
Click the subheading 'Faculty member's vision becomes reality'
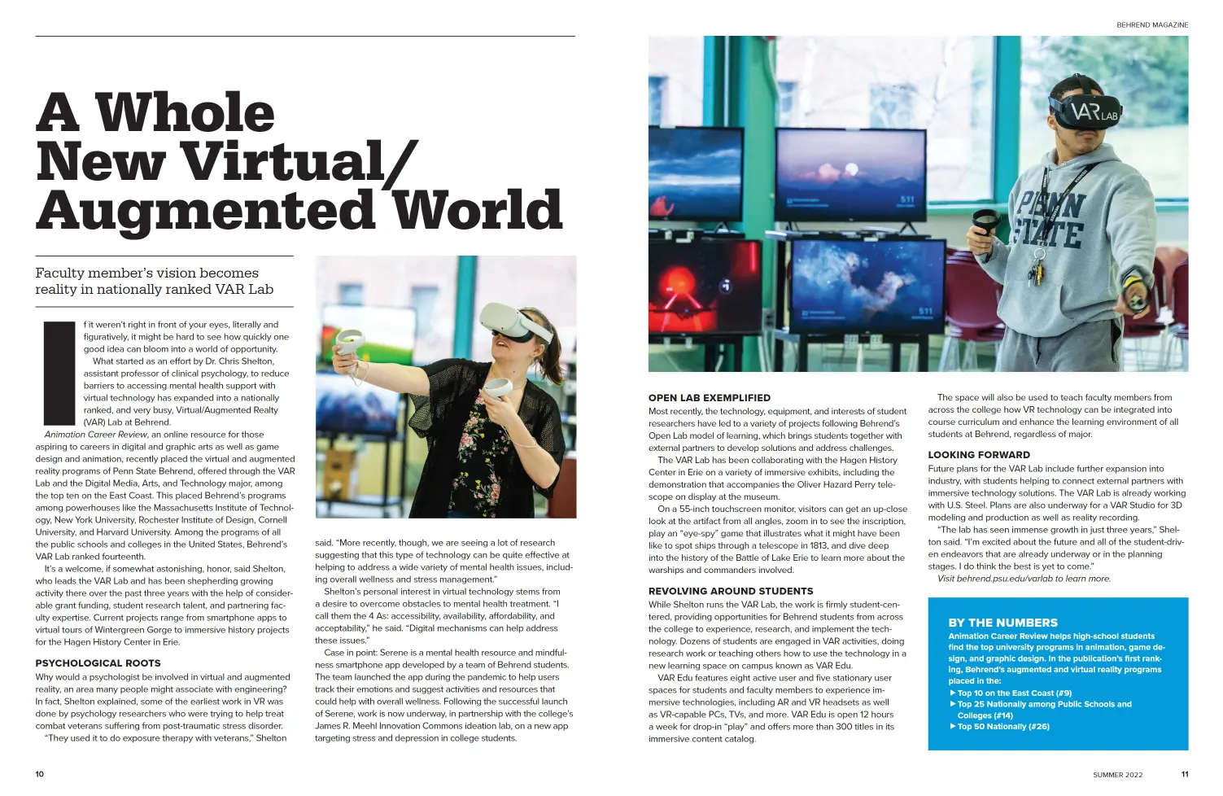coord(155,281)
